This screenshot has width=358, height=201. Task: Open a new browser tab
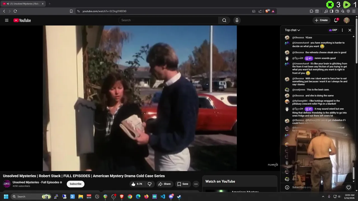pos(50,4)
